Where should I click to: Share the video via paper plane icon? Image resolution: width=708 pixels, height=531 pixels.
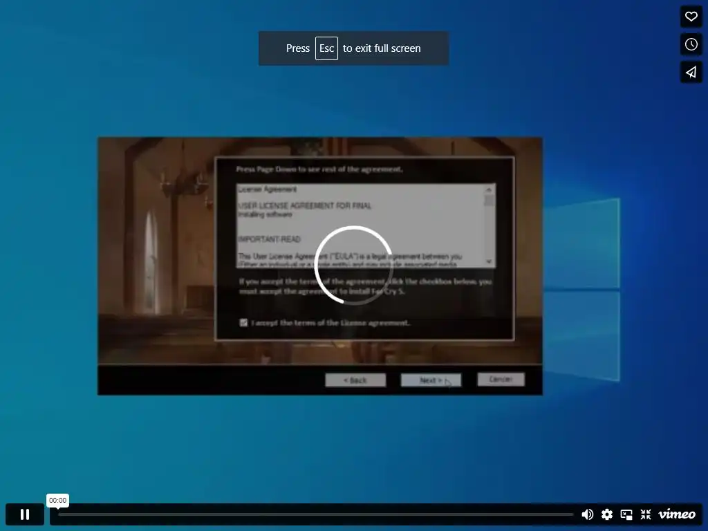coord(691,72)
